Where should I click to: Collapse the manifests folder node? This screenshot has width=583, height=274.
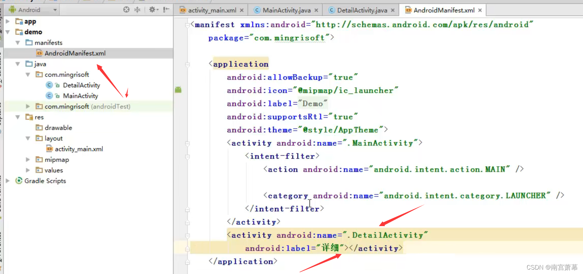tap(18, 43)
